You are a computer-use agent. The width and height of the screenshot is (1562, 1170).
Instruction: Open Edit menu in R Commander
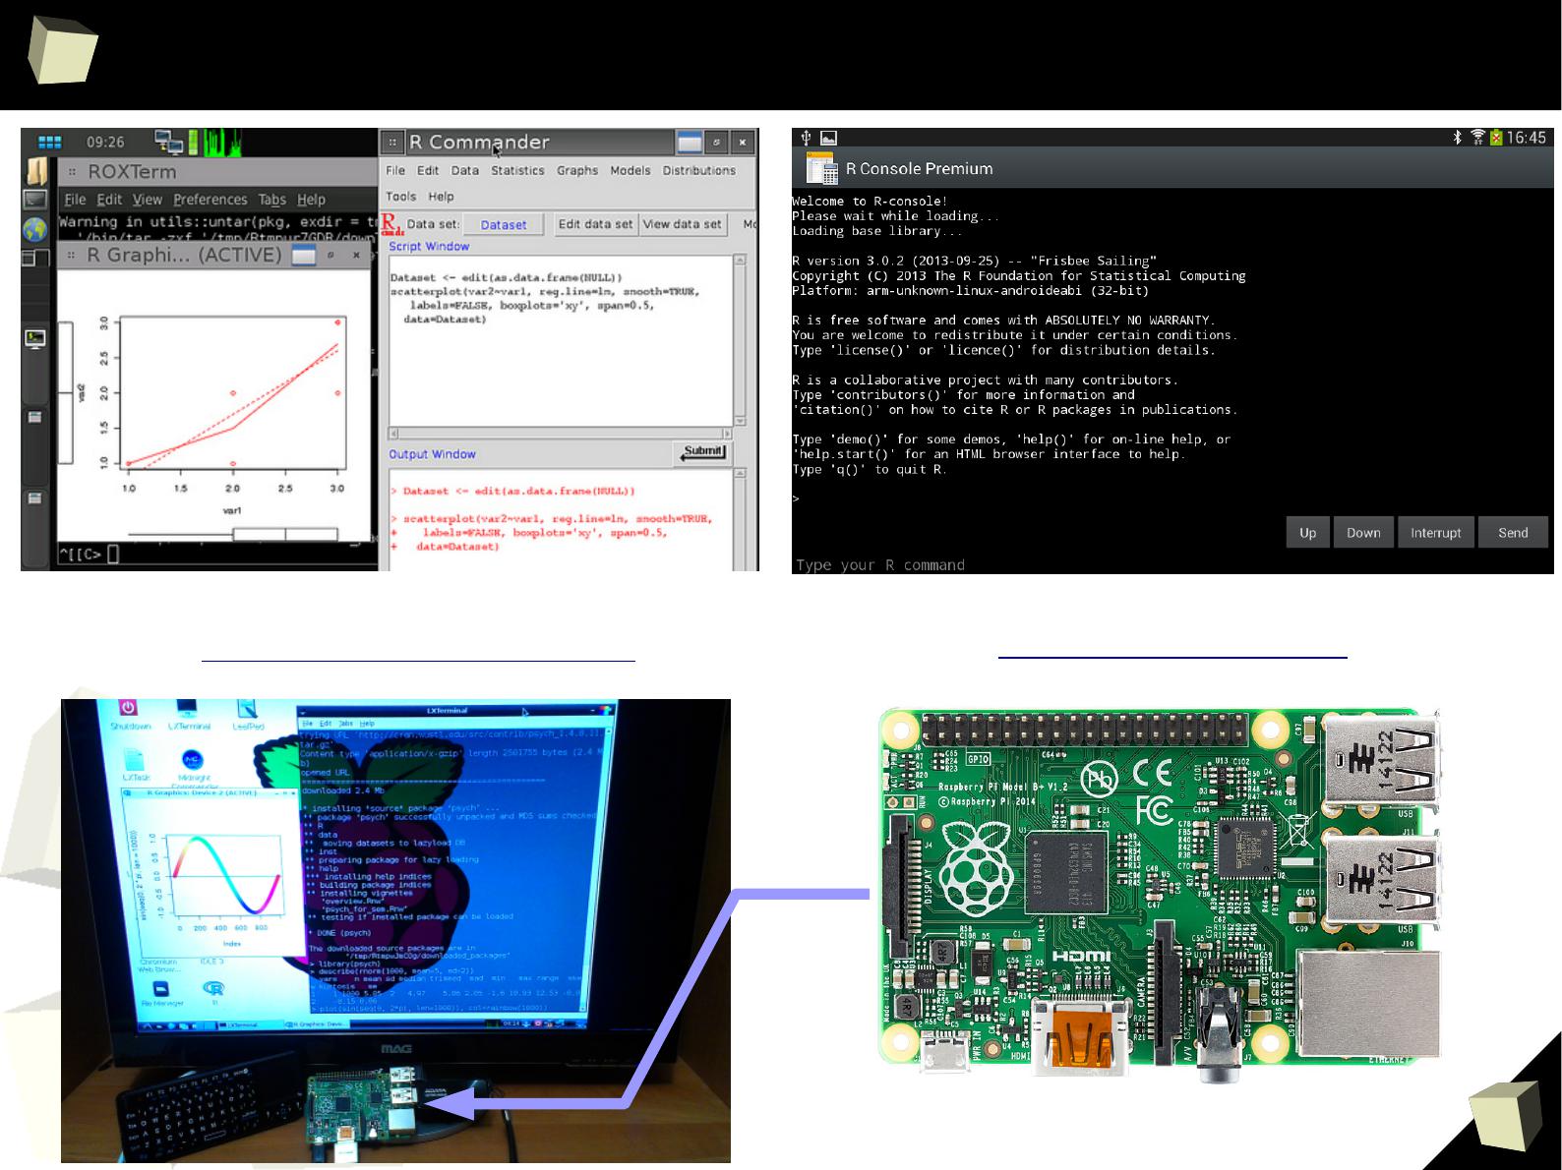tap(428, 170)
